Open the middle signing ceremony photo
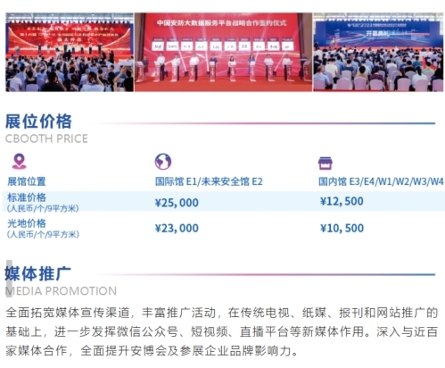The width and height of the screenshot is (445, 368). point(224,52)
